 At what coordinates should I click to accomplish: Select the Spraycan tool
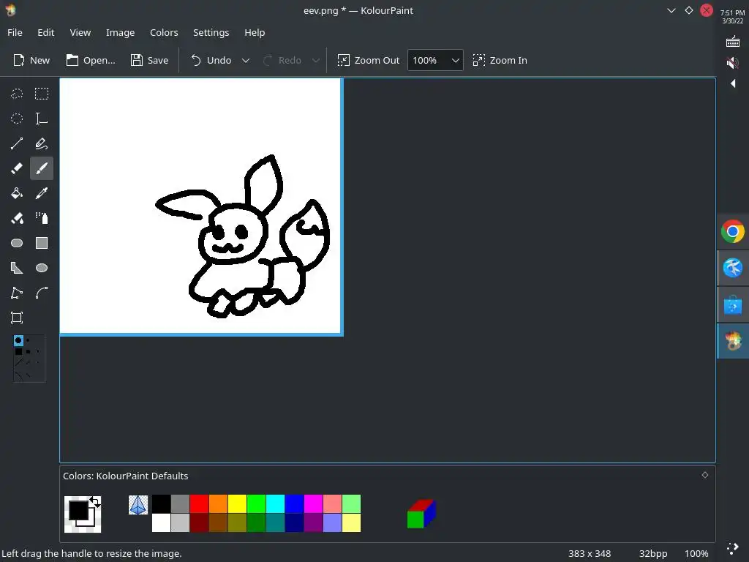point(42,218)
